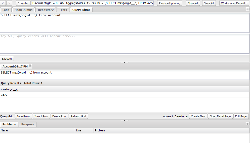Screen dimensions: 250x143
Task: Click the splitter arrow above the Account results tab
Action: click(124, 62)
